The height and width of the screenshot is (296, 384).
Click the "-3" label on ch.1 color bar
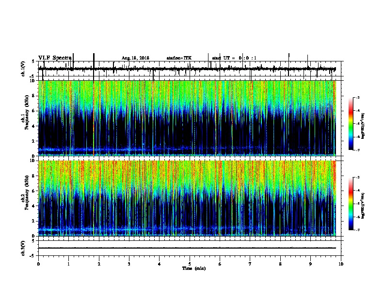[x=357, y=98]
